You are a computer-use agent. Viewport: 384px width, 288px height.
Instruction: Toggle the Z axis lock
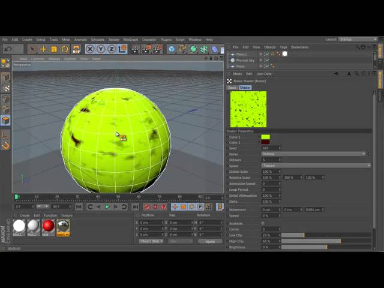[x=112, y=49]
